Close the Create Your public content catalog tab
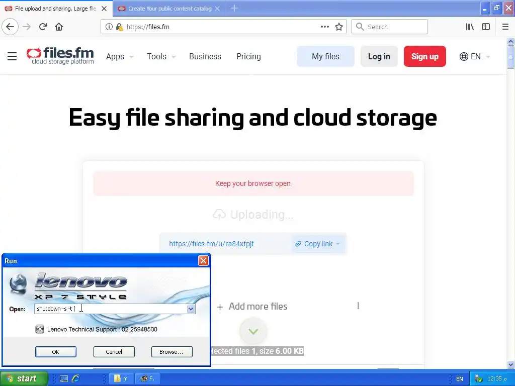The width and height of the screenshot is (515, 386). click(217, 9)
